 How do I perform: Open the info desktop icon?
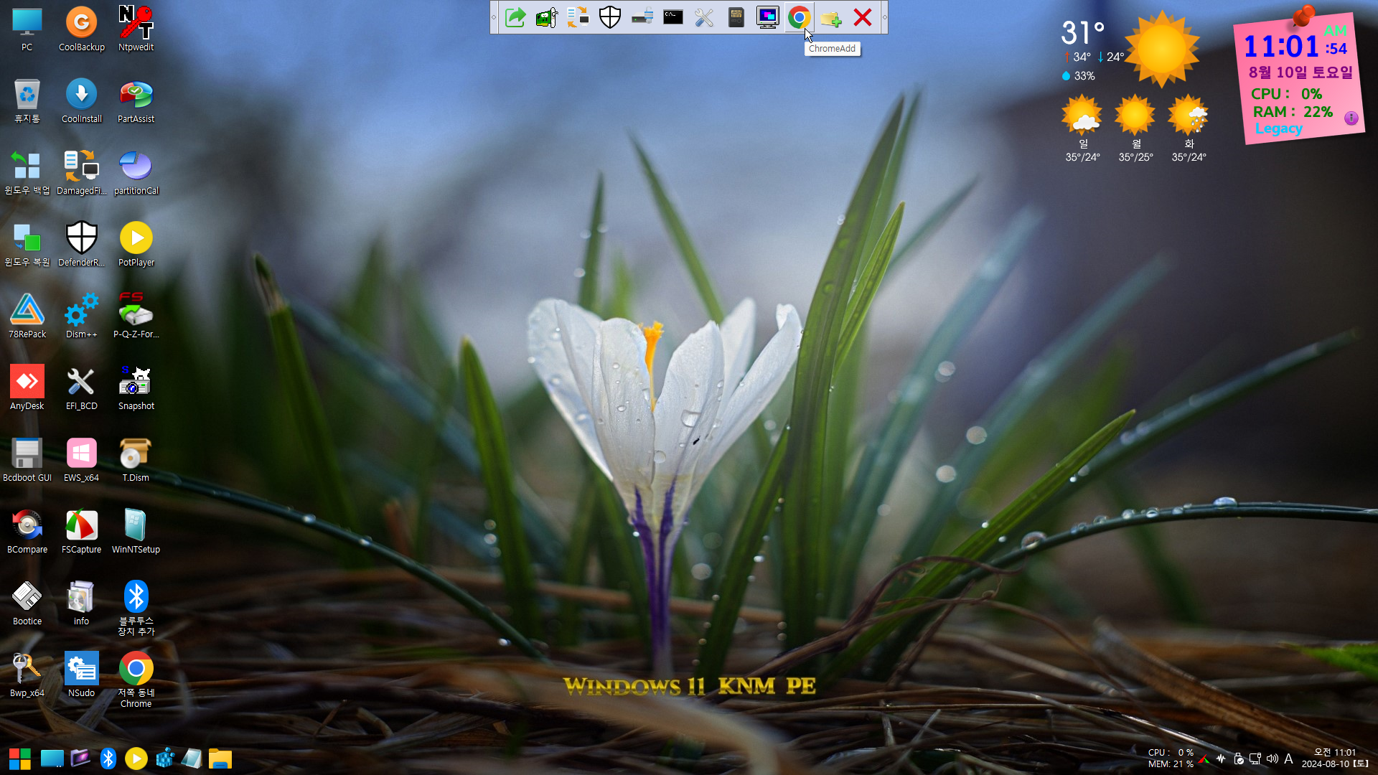point(82,603)
